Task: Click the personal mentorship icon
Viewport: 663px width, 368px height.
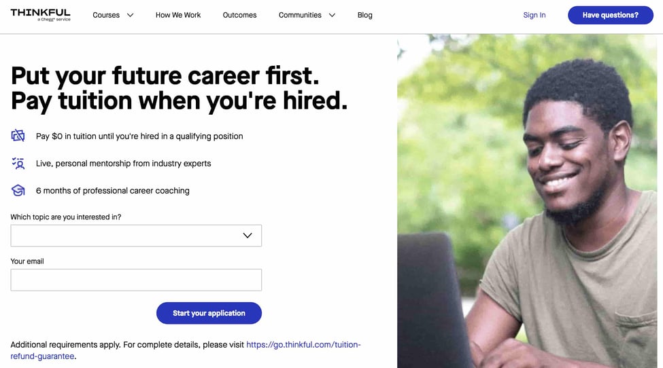Action: pyautogui.click(x=18, y=163)
